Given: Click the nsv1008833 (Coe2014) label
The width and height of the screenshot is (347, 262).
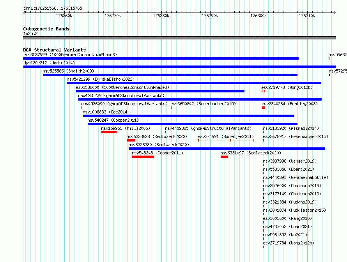Looking at the screenshot, I should [x=106, y=112].
